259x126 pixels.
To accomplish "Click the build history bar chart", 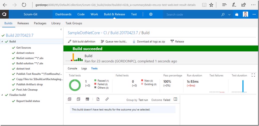I will click(x=74, y=57).
